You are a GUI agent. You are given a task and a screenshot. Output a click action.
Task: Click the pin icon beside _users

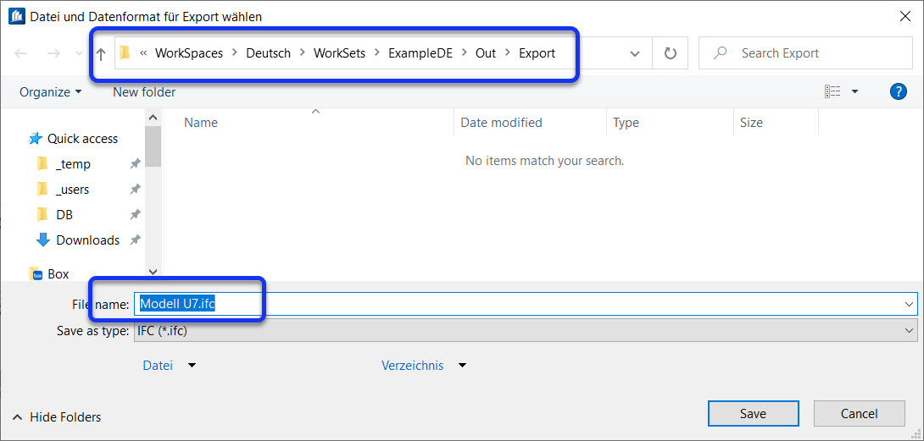(135, 190)
